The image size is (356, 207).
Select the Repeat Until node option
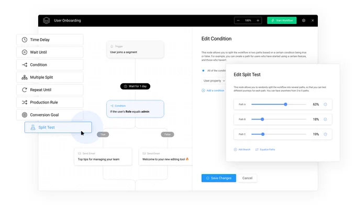pos(50,90)
